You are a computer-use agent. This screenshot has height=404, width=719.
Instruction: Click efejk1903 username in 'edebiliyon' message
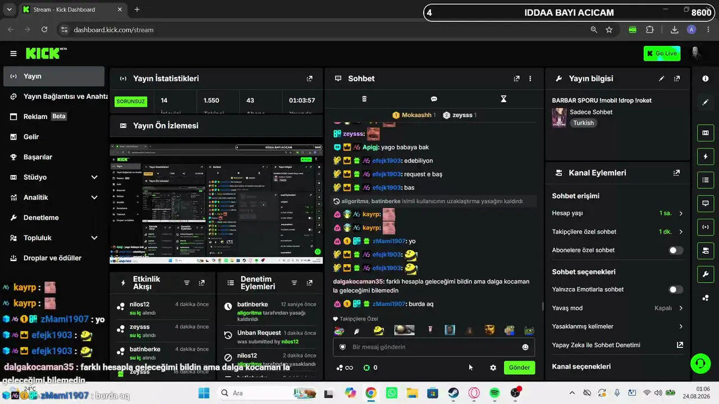(x=386, y=160)
